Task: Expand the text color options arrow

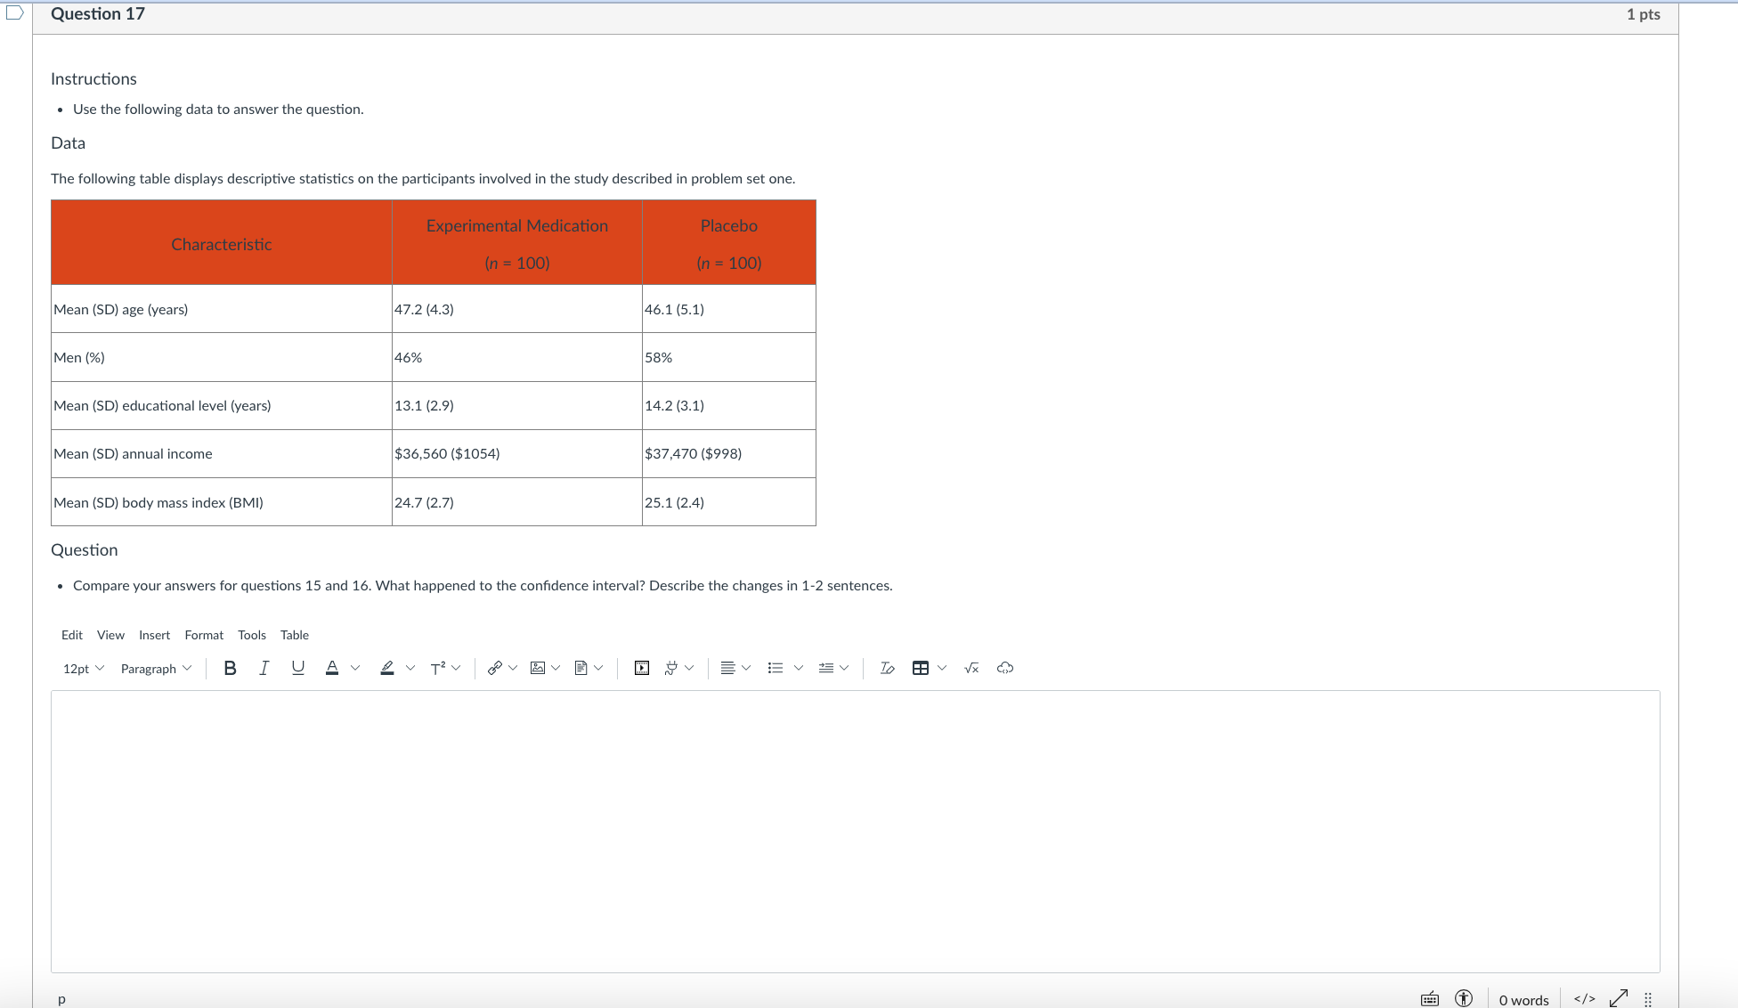Action: tap(355, 668)
